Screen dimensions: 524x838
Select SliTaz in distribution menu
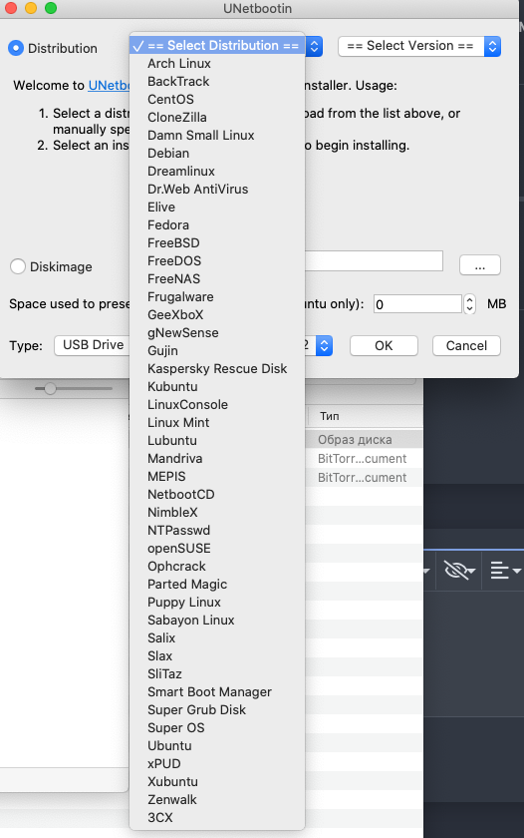point(217,674)
